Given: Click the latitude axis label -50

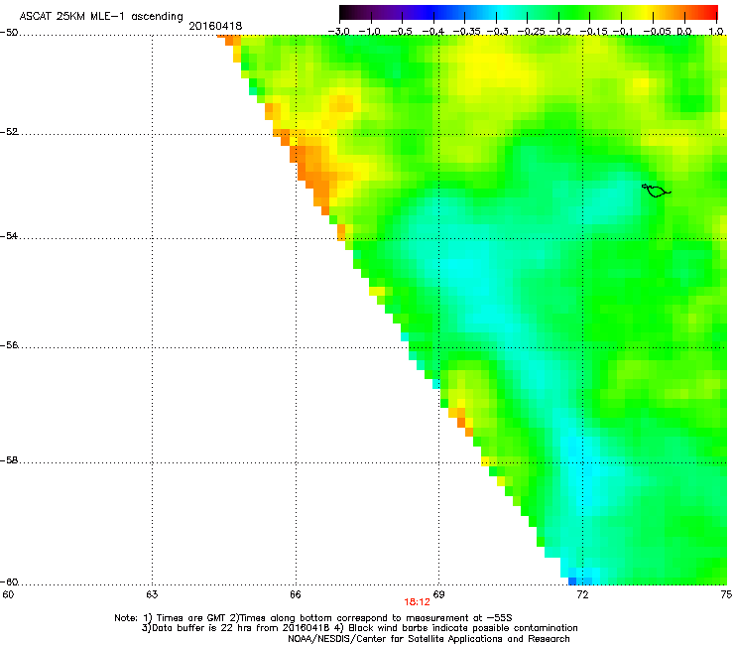Looking at the screenshot, I should click(x=9, y=33).
